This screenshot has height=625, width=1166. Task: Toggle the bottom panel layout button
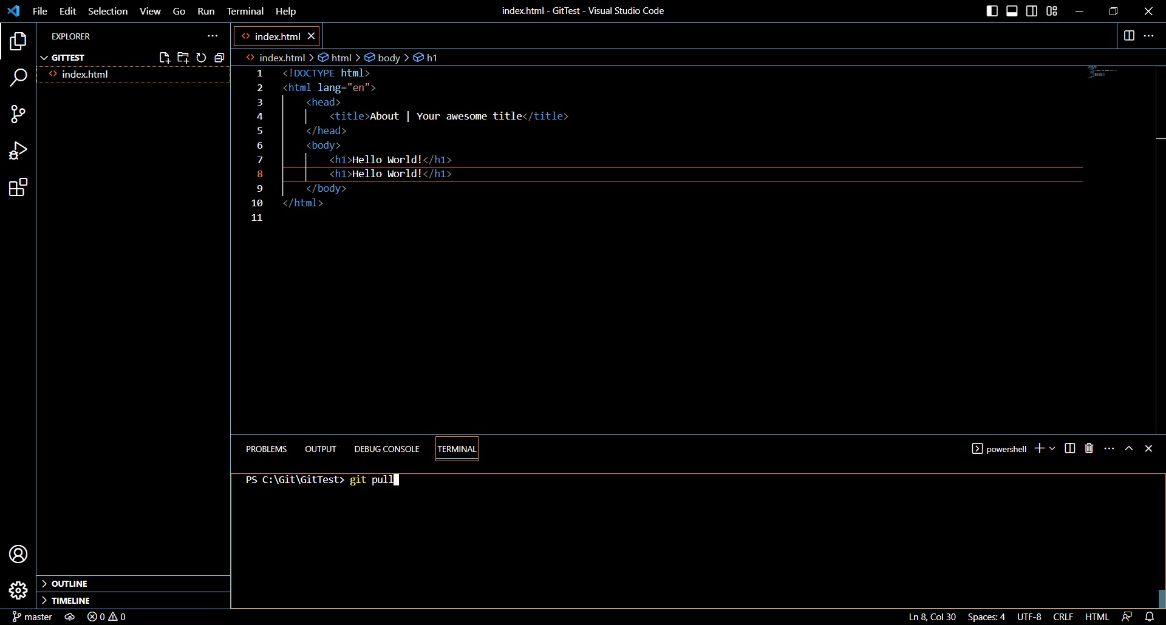pos(1012,11)
